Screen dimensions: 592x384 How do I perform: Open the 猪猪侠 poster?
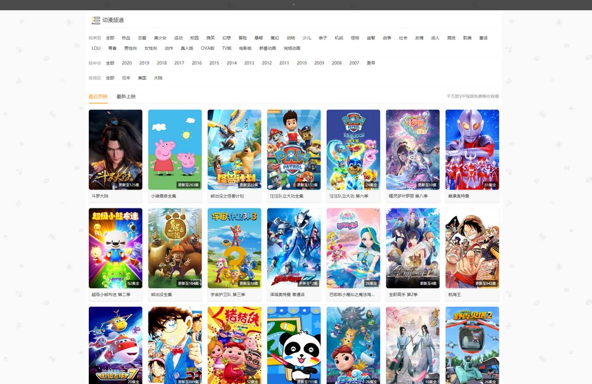(x=235, y=345)
